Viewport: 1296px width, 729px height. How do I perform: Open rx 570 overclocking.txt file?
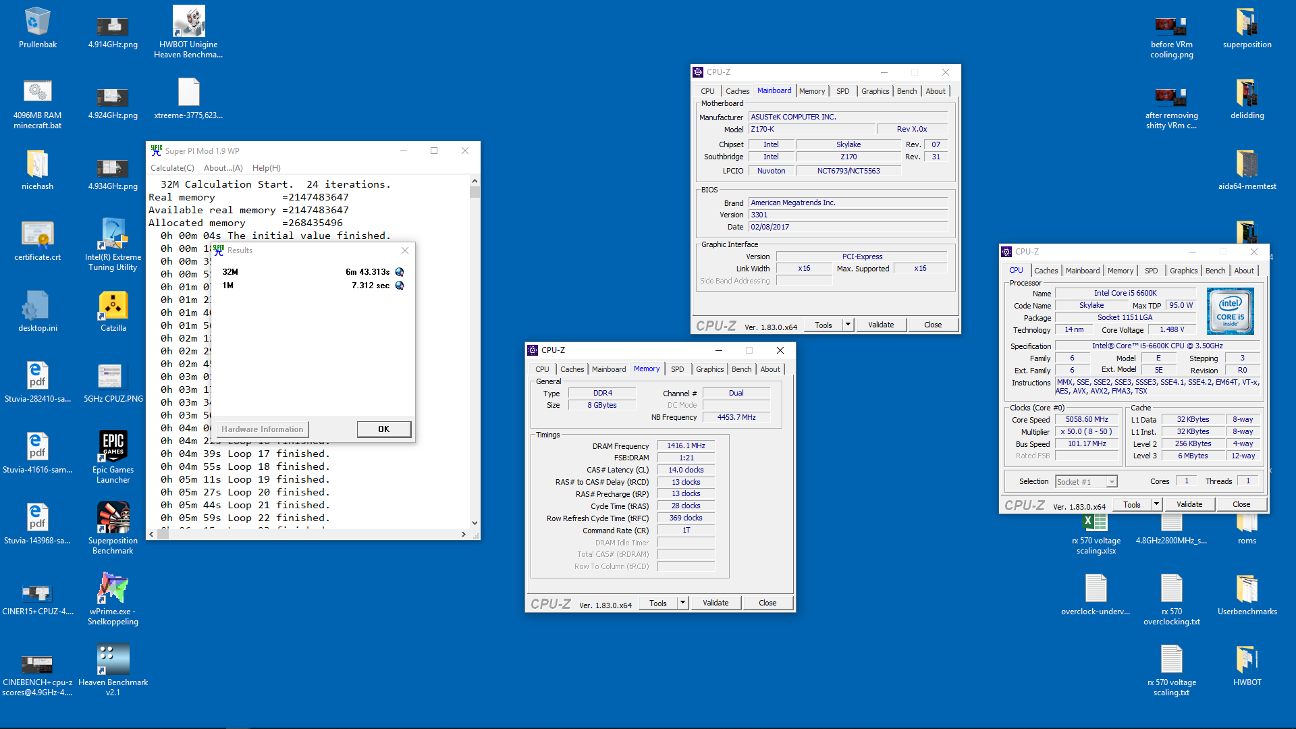[x=1171, y=588]
